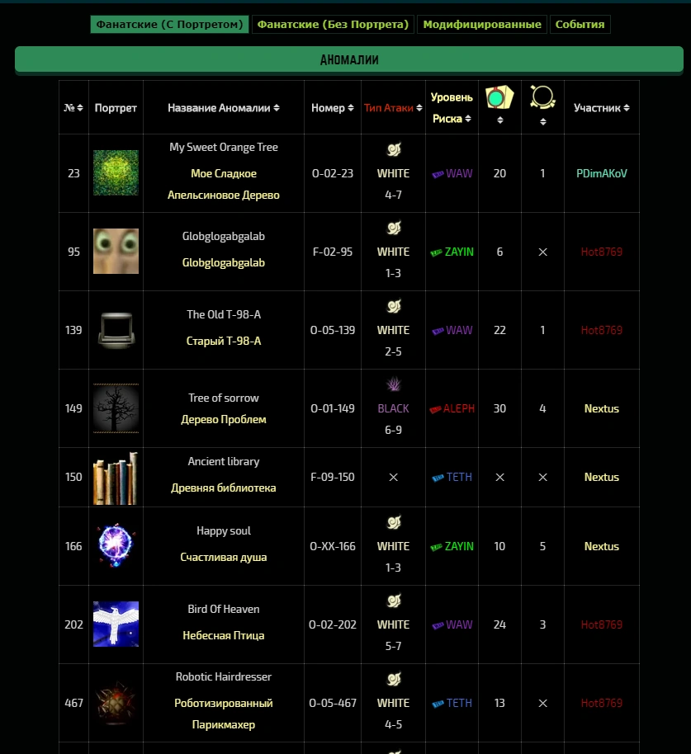This screenshot has height=754, width=691.
Task: Click WHITE damage icon in Globglogabgalab row
Action: click(x=394, y=228)
